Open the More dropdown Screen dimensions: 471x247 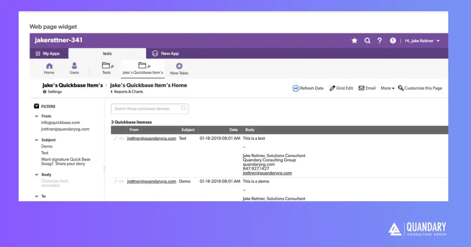[388, 88]
